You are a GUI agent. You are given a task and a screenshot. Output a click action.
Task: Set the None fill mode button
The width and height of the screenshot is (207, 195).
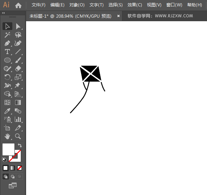(19, 168)
